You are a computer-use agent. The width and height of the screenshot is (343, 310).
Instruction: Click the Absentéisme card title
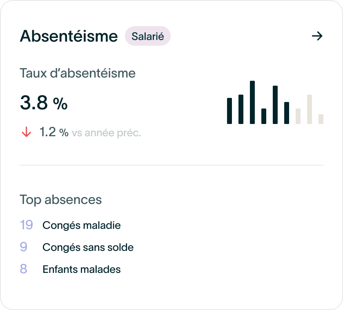click(69, 36)
